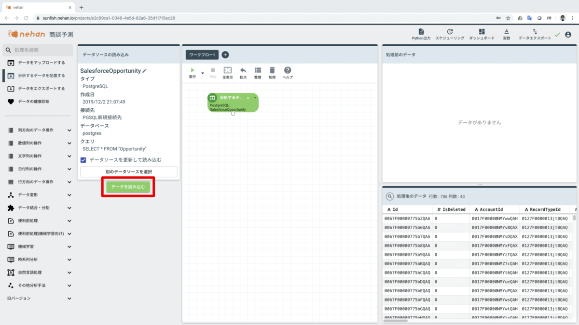Click the AccountId column header
Screen dimensions: 579x325
[x=495, y=209]
